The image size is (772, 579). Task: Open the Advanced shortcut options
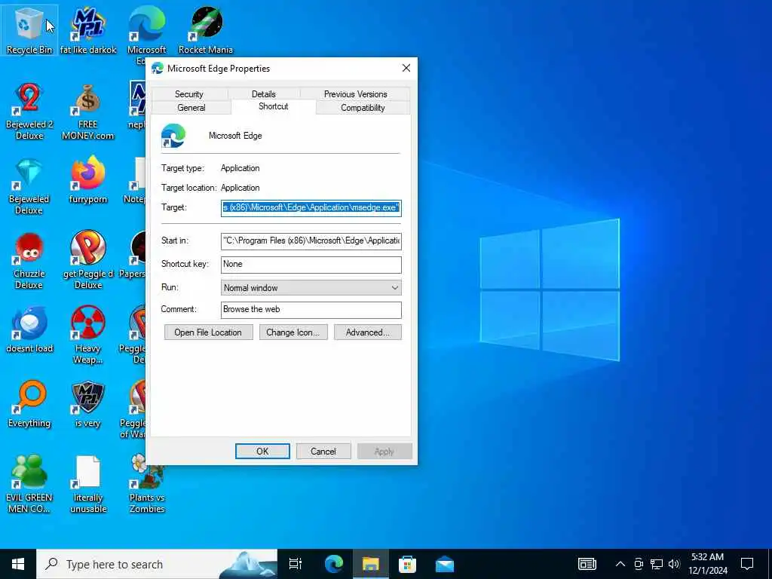[368, 332]
